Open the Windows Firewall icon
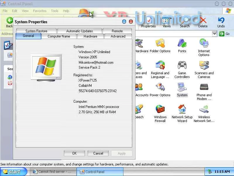This screenshot has width=234, height=176. tap(160, 114)
